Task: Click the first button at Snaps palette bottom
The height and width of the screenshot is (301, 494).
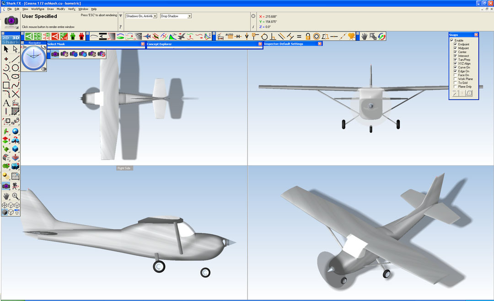Action: 455,93
